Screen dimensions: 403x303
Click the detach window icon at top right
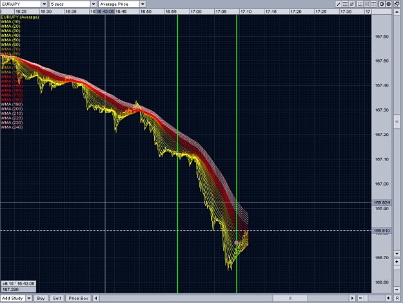[397, 4]
